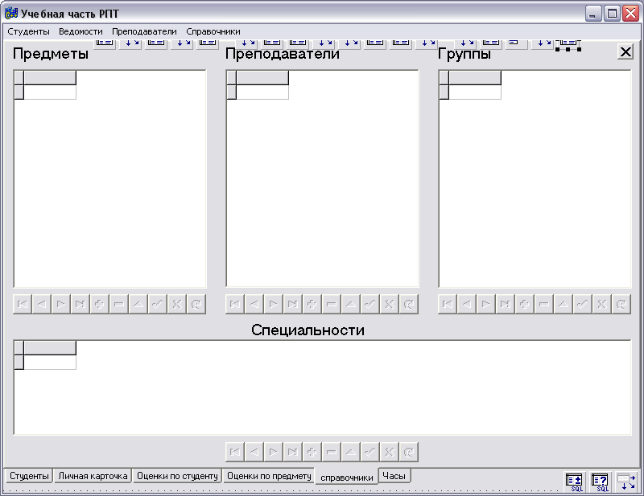Viewport: 644px width, 496px height.
Task: Insert record with plus in Группы navigator
Action: pyautogui.click(x=525, y=305)
